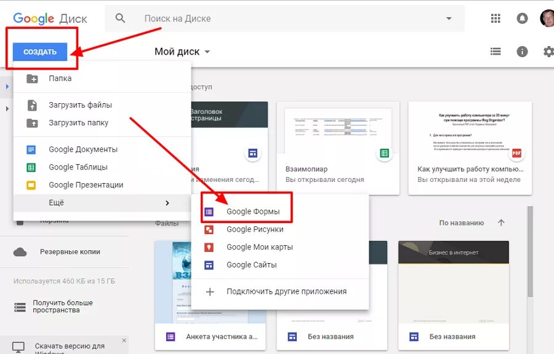Show details info icon
This screenshot has width=554, height=354.
522,52
